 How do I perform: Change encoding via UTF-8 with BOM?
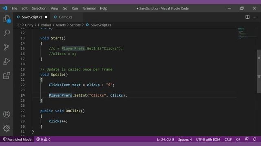click(208, 140)
